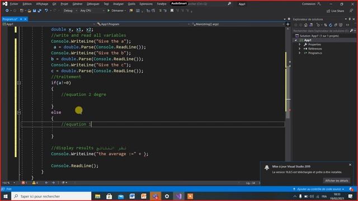Open the Outils menu
The width and height of the screenshot is (358, 201).
pyautogui.click(x=131, y=4)
